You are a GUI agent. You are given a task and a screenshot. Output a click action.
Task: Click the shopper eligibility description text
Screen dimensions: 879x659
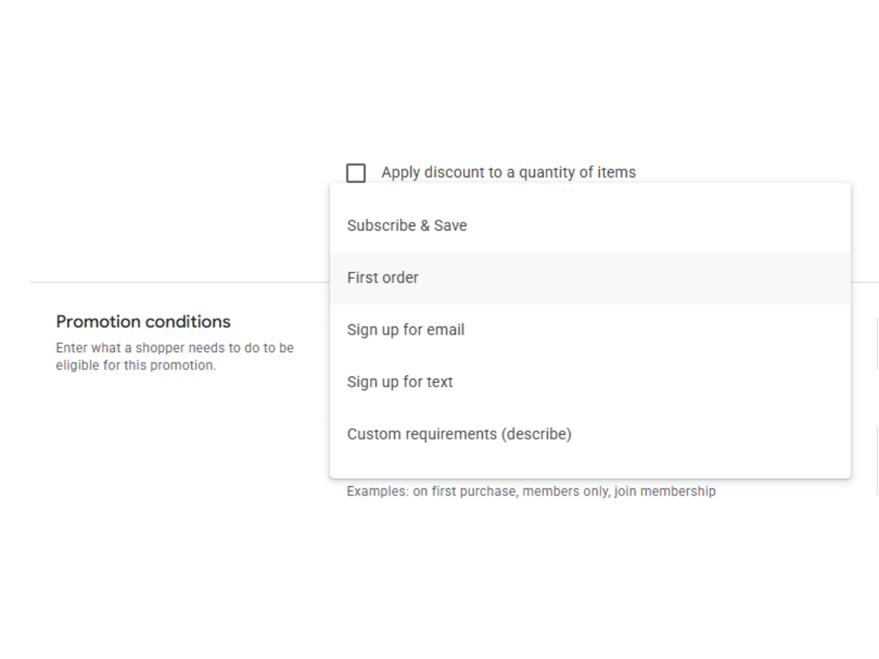(175, 357)
